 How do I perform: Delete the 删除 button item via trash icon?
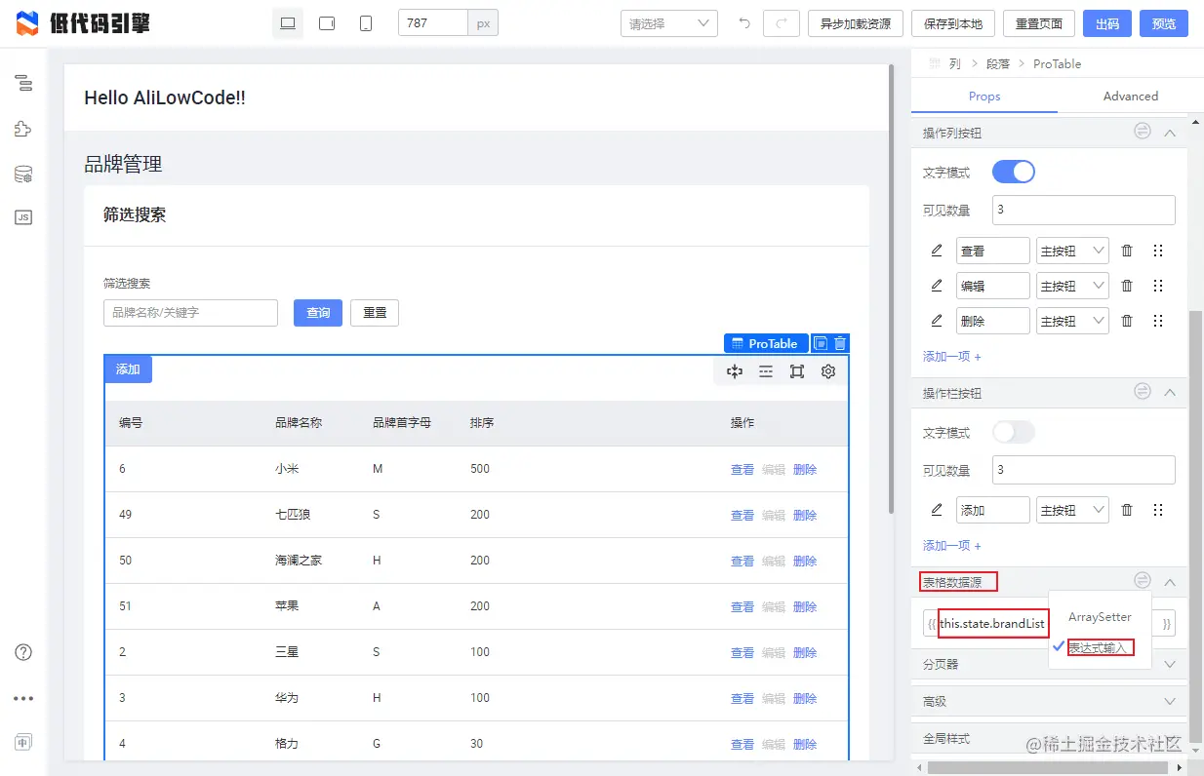pos(1127,321)
